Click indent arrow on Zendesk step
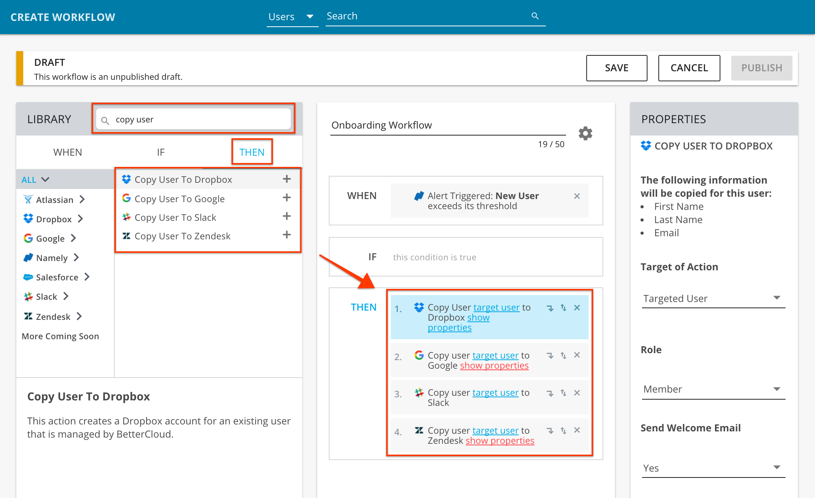Image resolution: width=815 pixels, height=498 pixels. point(550,431)
